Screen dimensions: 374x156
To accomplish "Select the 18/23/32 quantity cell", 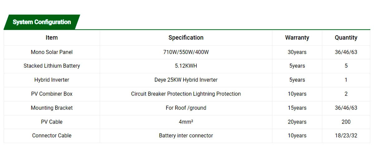I will click(x=346, y=136).
